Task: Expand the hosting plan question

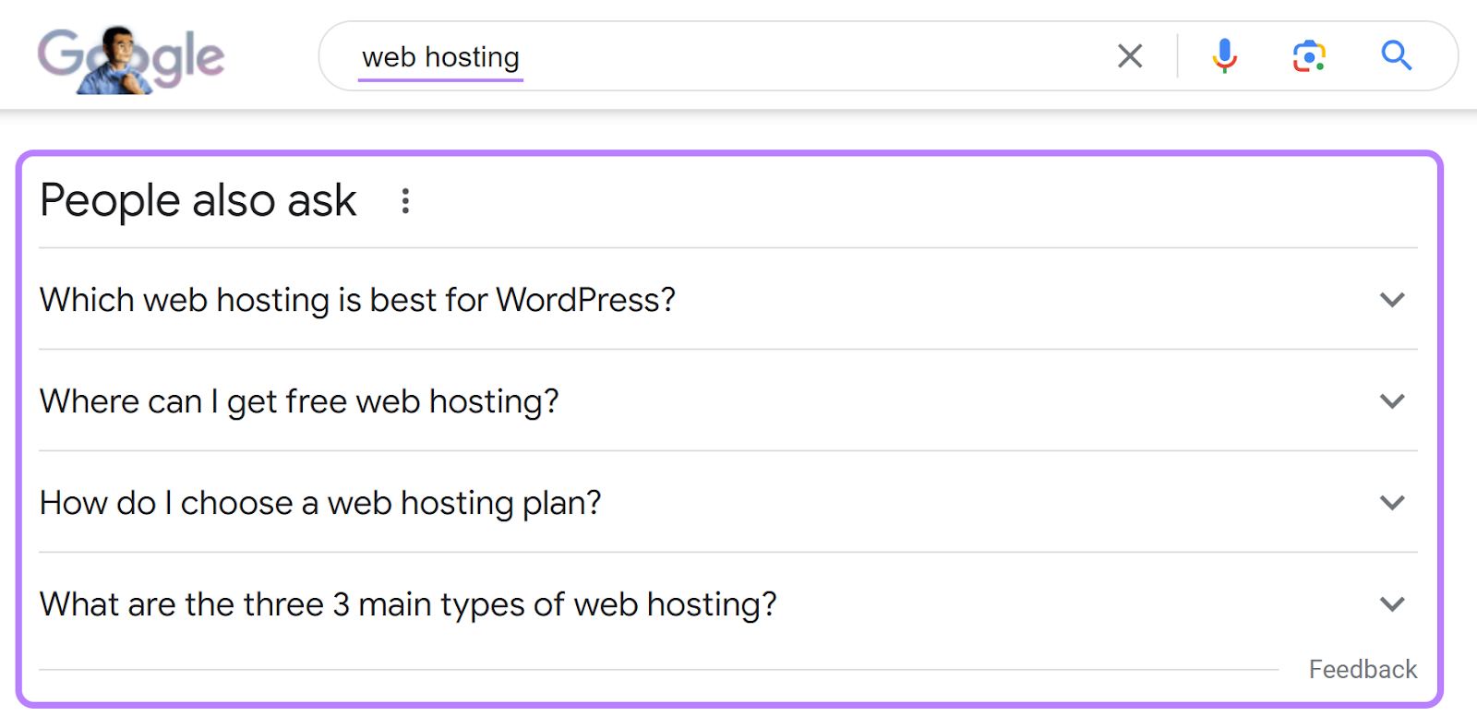Action: (1392, 503)
